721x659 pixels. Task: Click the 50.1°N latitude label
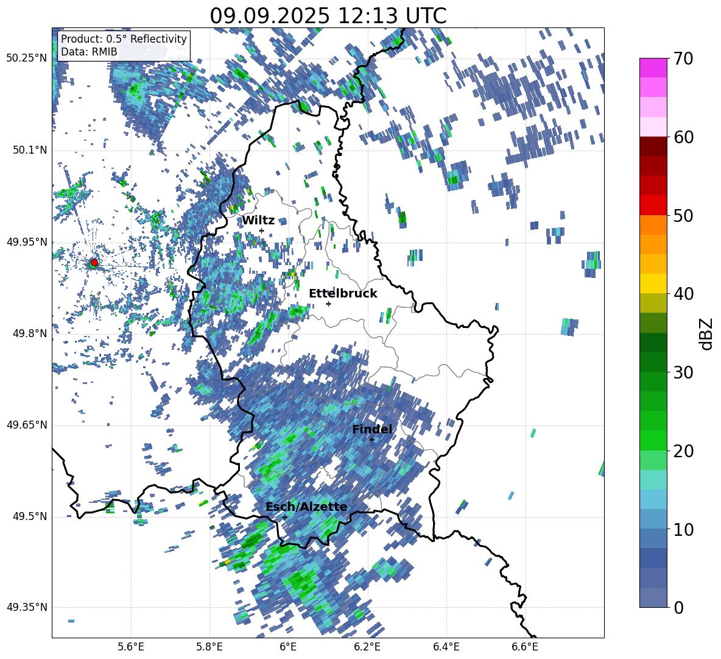pos(30,151)
